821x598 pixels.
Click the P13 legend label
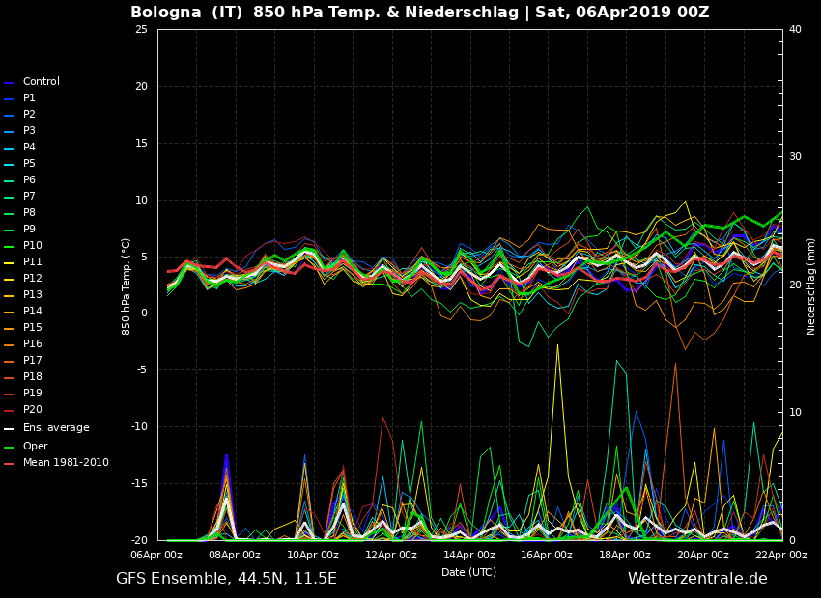32,295
